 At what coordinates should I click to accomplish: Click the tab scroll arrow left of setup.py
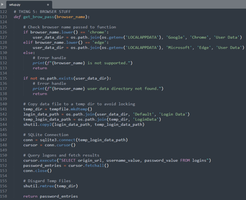click(x=2, y=4)
